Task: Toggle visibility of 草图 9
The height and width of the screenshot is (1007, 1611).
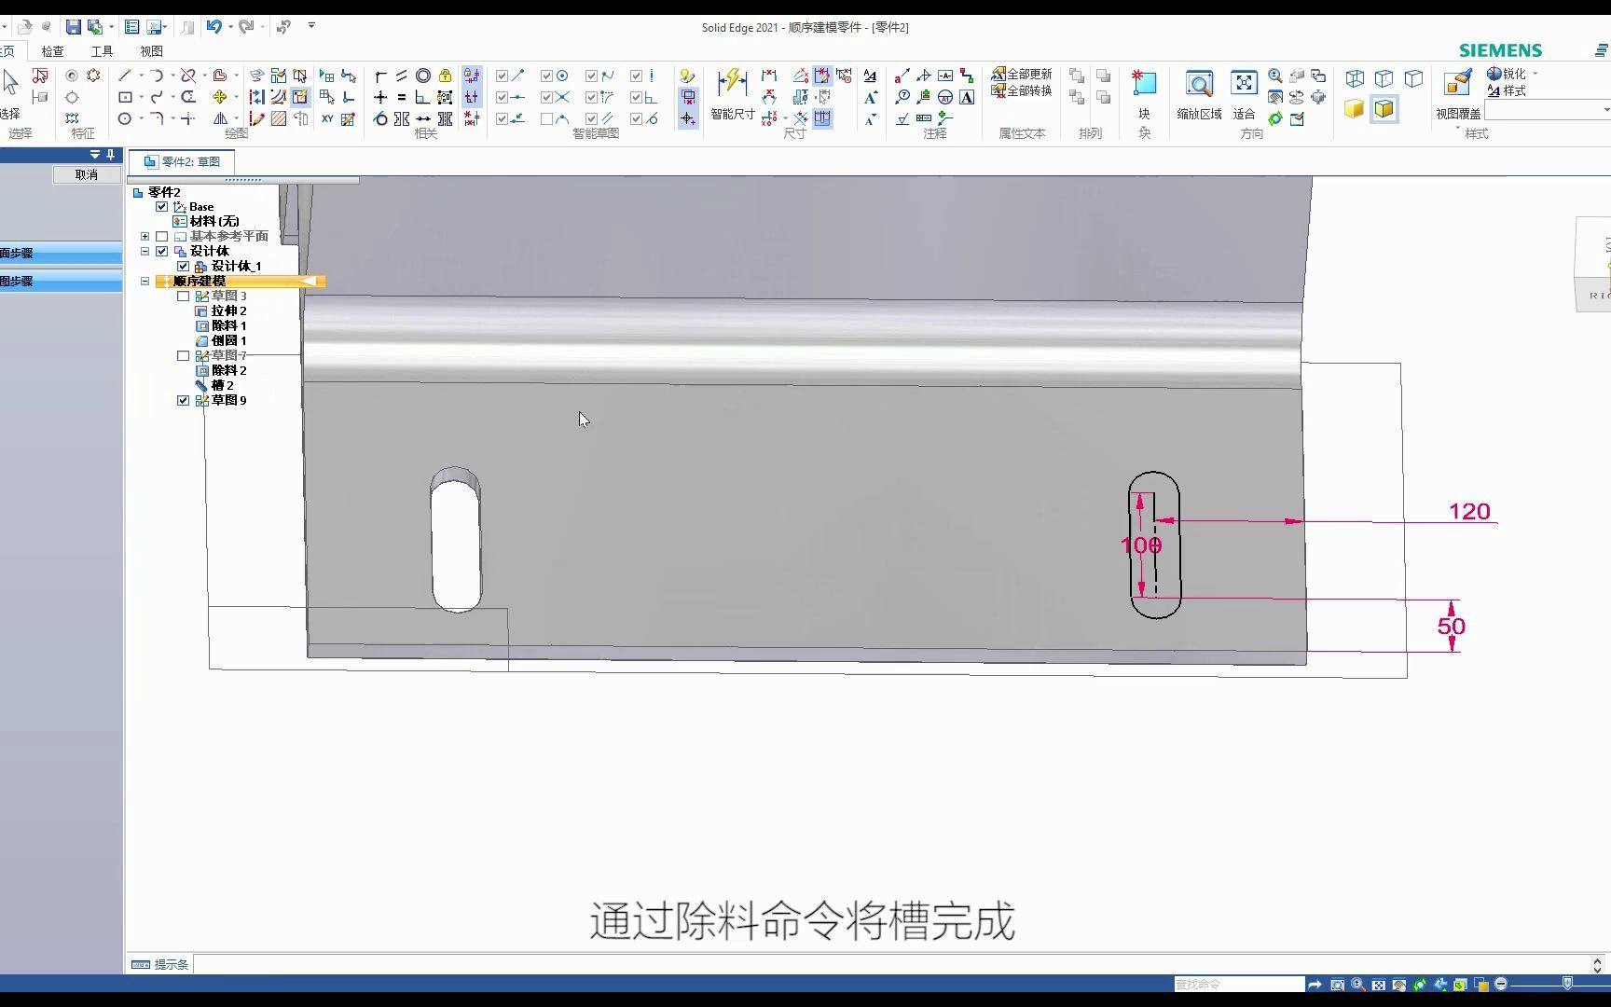Action: coord(183,399)
